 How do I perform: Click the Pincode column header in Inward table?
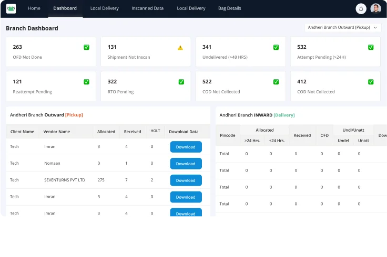click(x=228, y=135)
